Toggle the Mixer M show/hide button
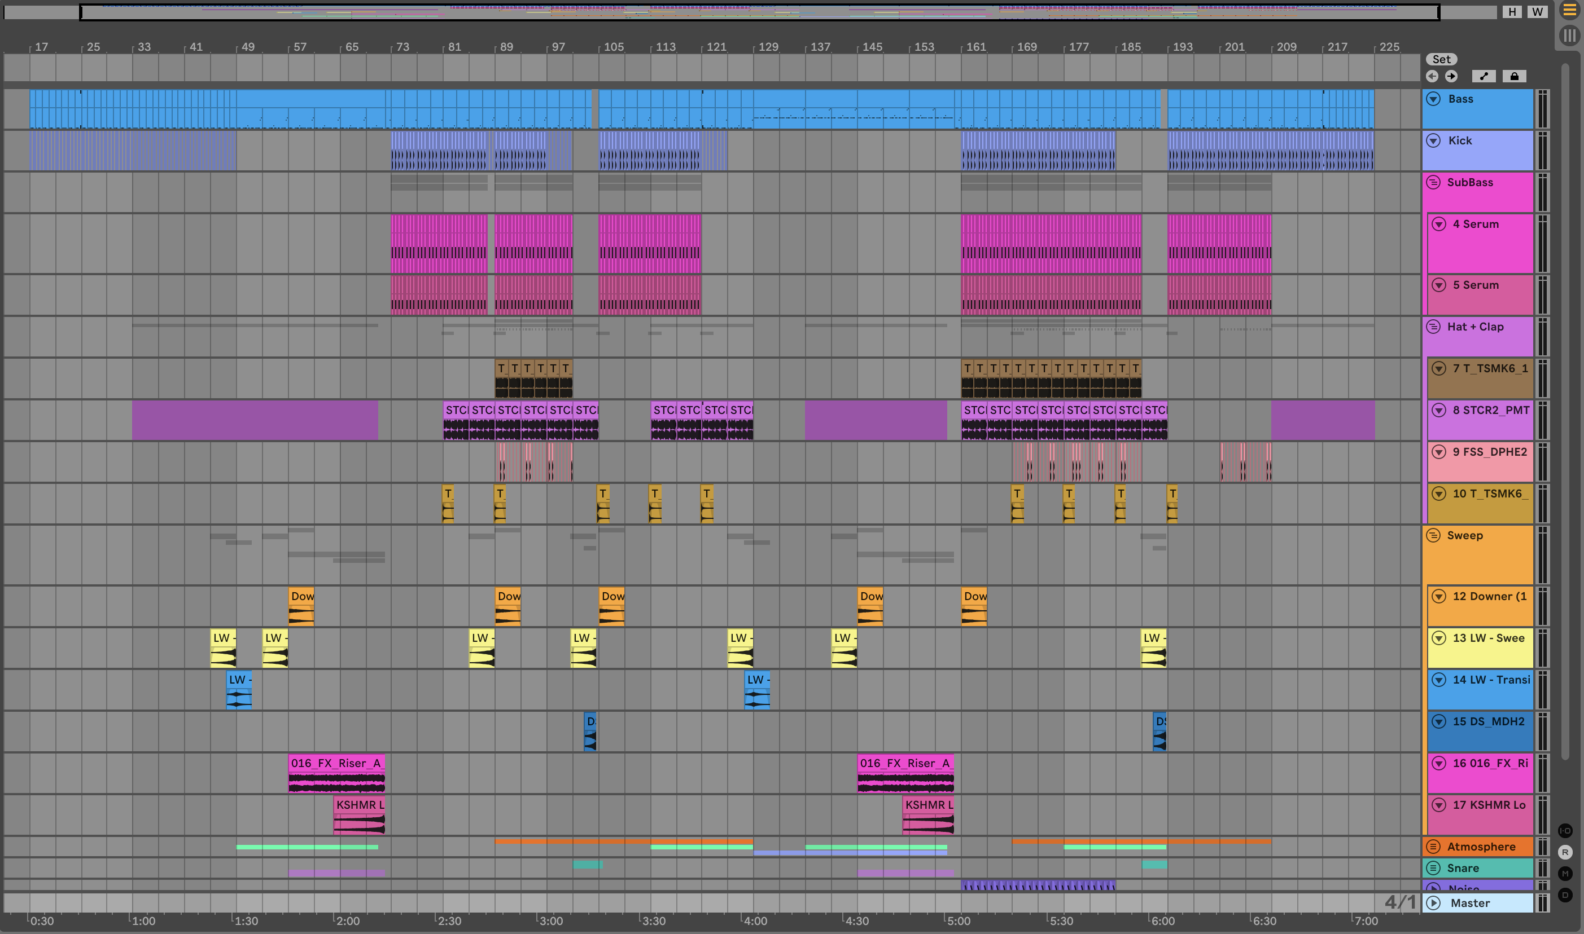 coord(1565,874)
